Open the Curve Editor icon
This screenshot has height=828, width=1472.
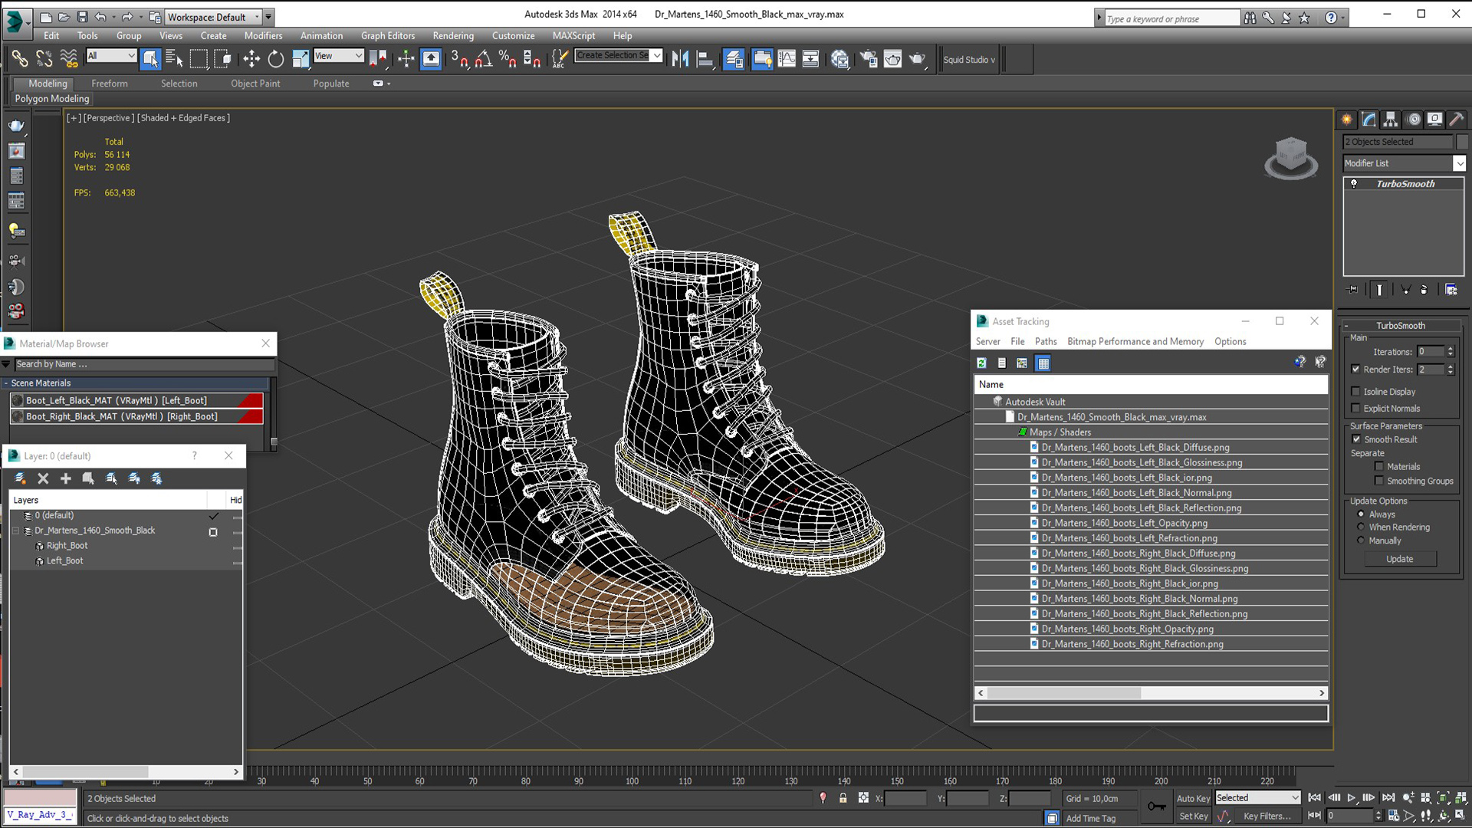pos(787,59)
